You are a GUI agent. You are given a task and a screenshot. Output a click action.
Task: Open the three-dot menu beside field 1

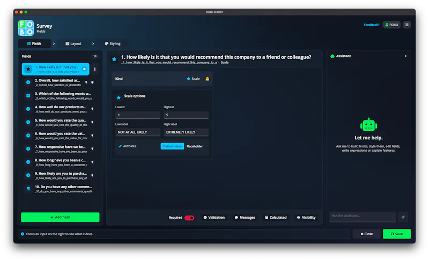95,69
